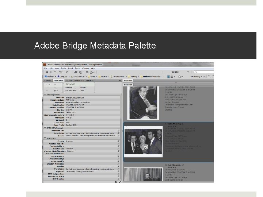The height and width of the screenshot is (197, 263).
Task: Open the Metadata panel flyout menu icon
Action: click(120, 81)
